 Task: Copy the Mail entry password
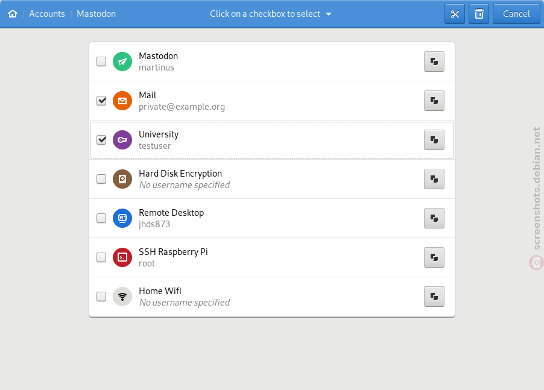coord(434,101)
